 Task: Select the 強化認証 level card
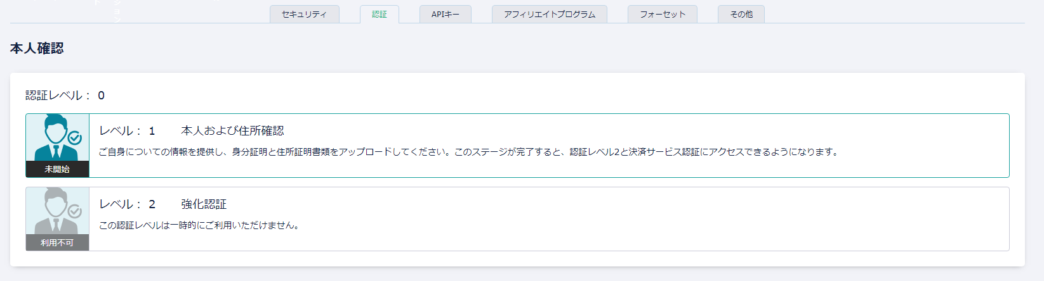pos(517,219)
